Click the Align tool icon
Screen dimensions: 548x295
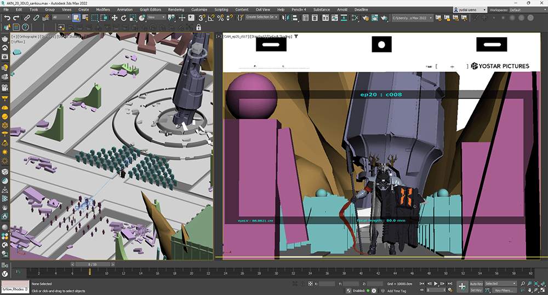point(295,18)
